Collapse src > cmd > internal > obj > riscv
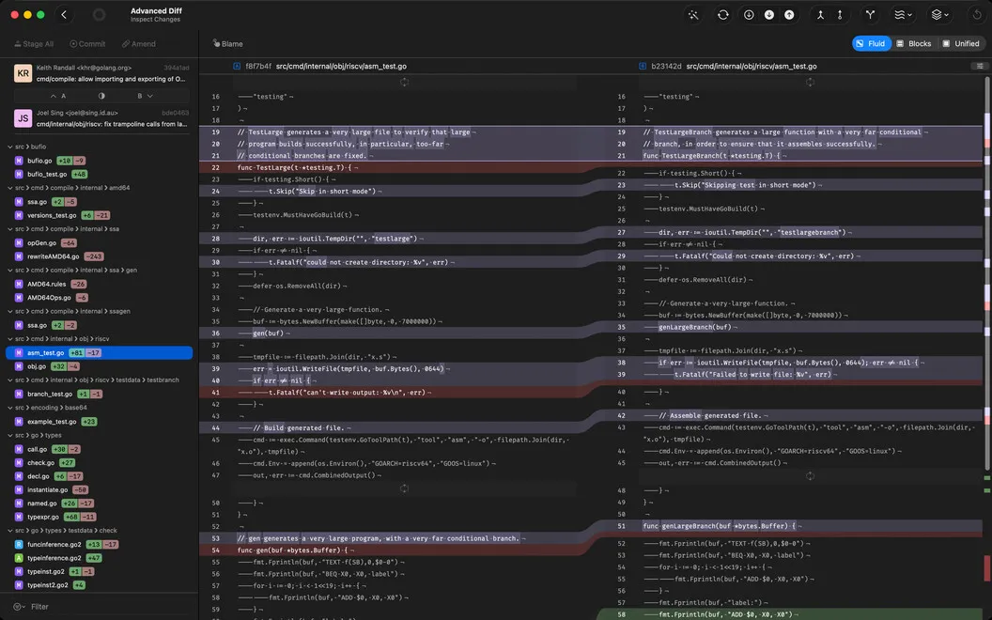The image size is (992, 620). pyautogui.click(x=10, y=339)
